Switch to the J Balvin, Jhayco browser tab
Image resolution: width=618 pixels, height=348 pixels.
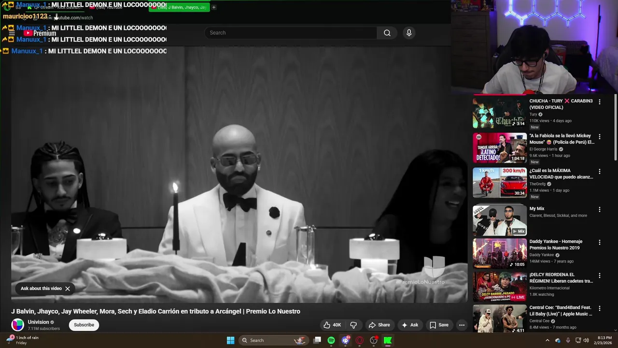pos(180,7)
